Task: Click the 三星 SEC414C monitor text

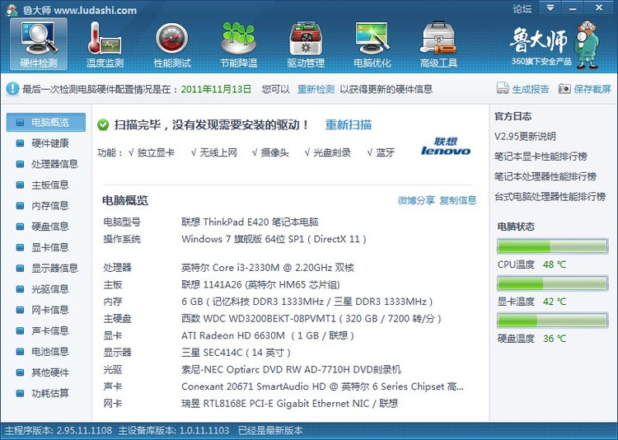Action: point(236,353)
